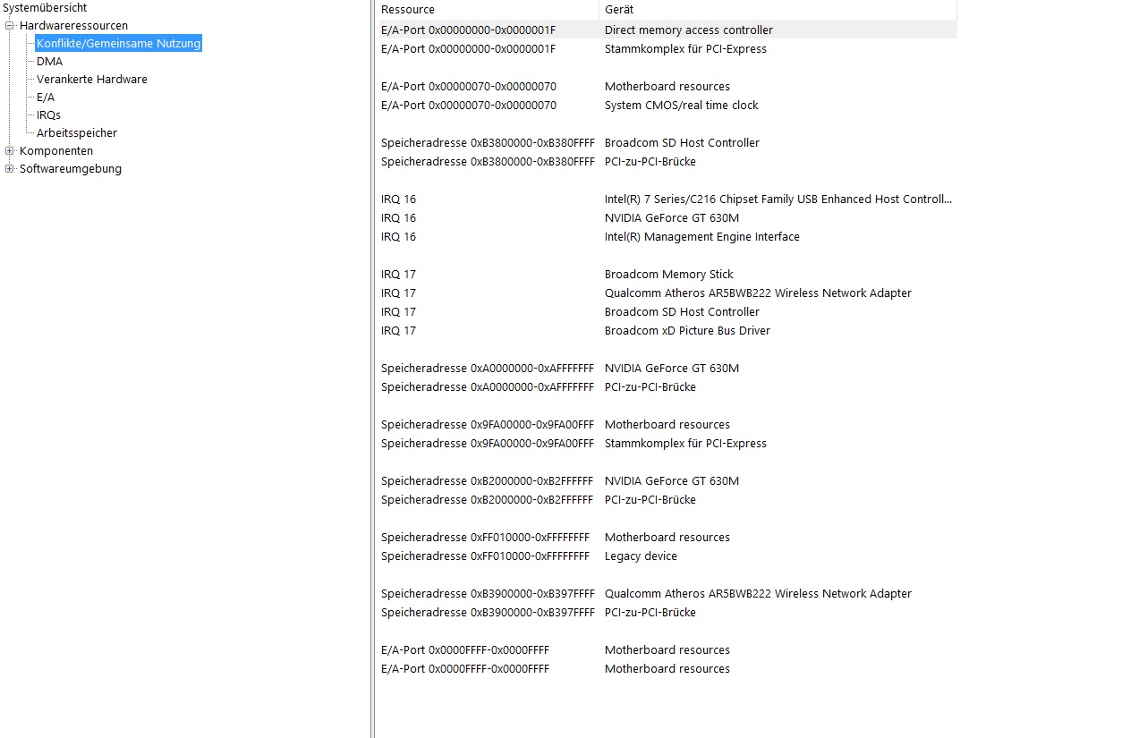Sort by the Ressource column header
This screenshot has width=1130, height=738.
(489, 10)
